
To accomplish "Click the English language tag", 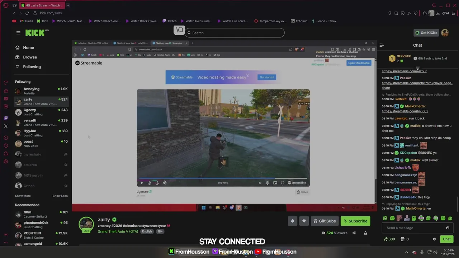I will [x=147, y=231].
